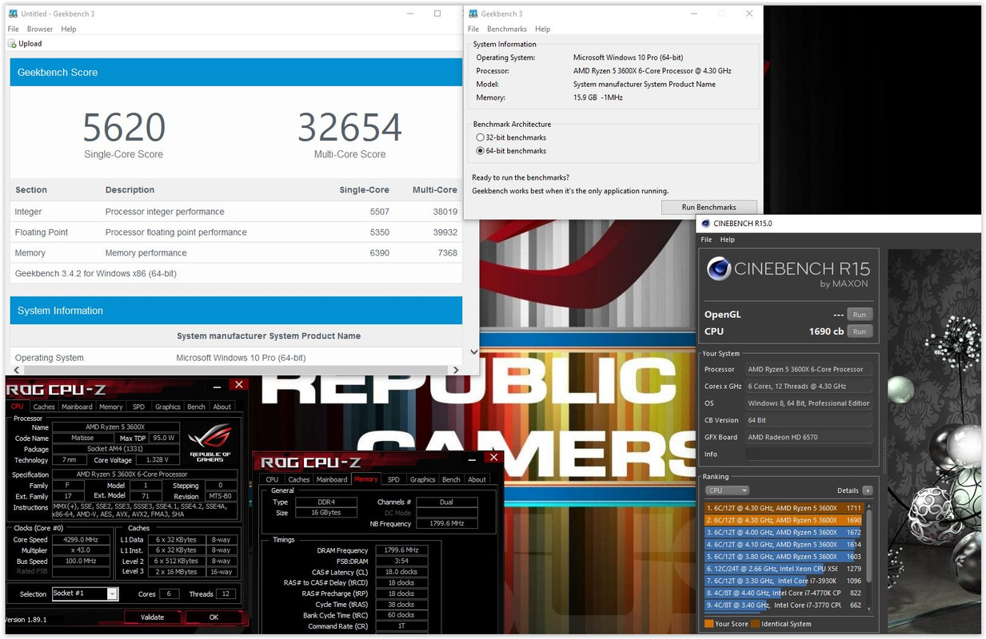This screenshot has width=986, height=639.
Task: Switch to Bench tab in left CPU-Z
Action: point(197,407)
